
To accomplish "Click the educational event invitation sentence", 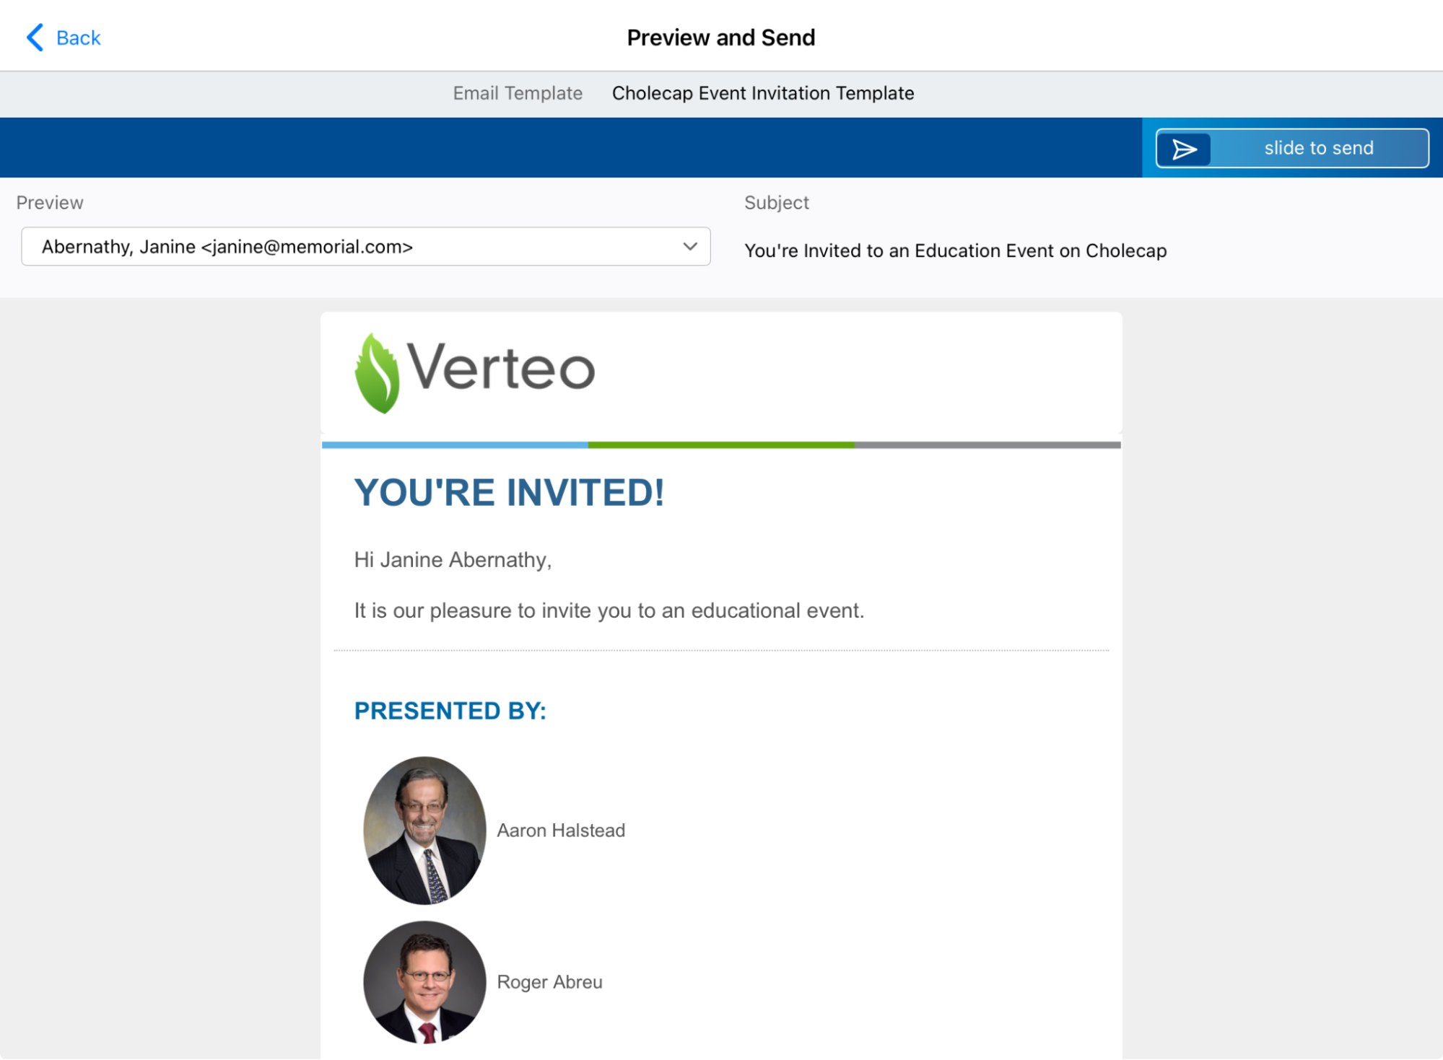I will click(x=609, y=611).
